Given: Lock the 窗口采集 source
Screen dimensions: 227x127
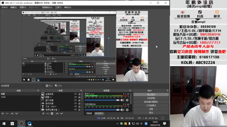Looking at the screenshot, I should point(79,100).
